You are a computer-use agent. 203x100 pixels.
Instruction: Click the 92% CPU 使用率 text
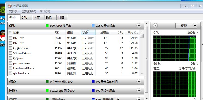[x=61, y=26]
